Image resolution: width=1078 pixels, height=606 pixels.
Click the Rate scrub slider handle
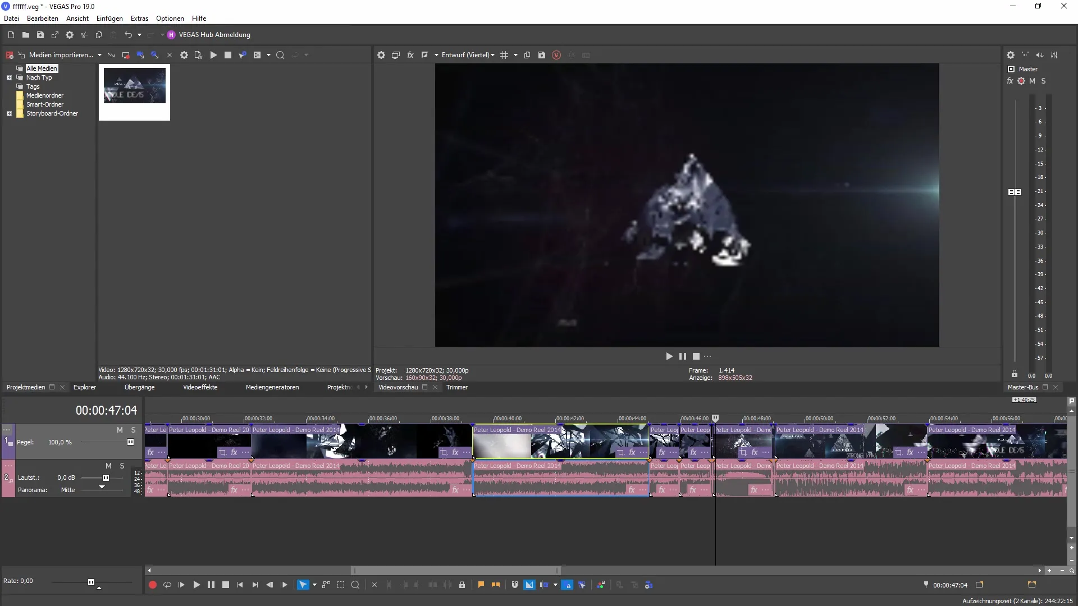click(x=91, y=582)
